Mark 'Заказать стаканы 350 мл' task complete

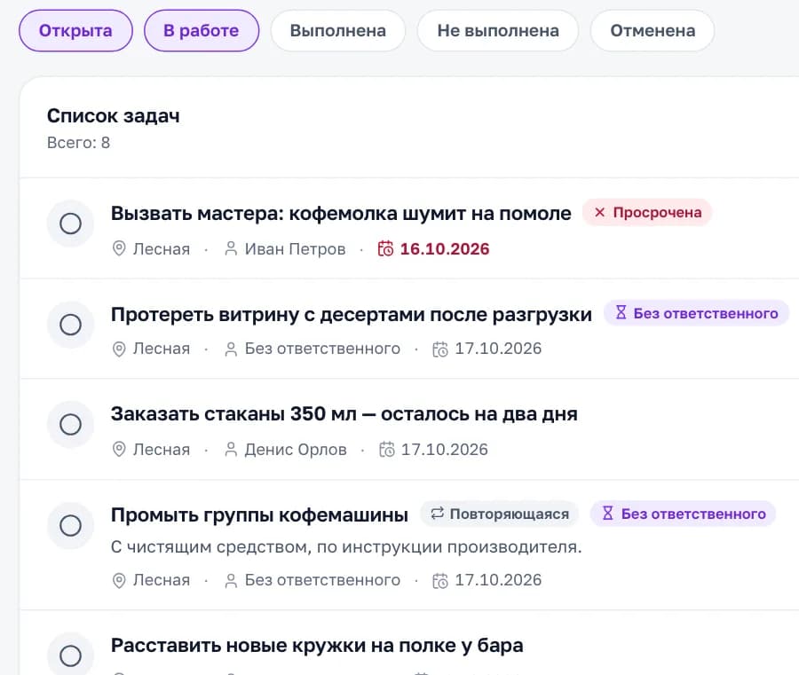(70, 424)
